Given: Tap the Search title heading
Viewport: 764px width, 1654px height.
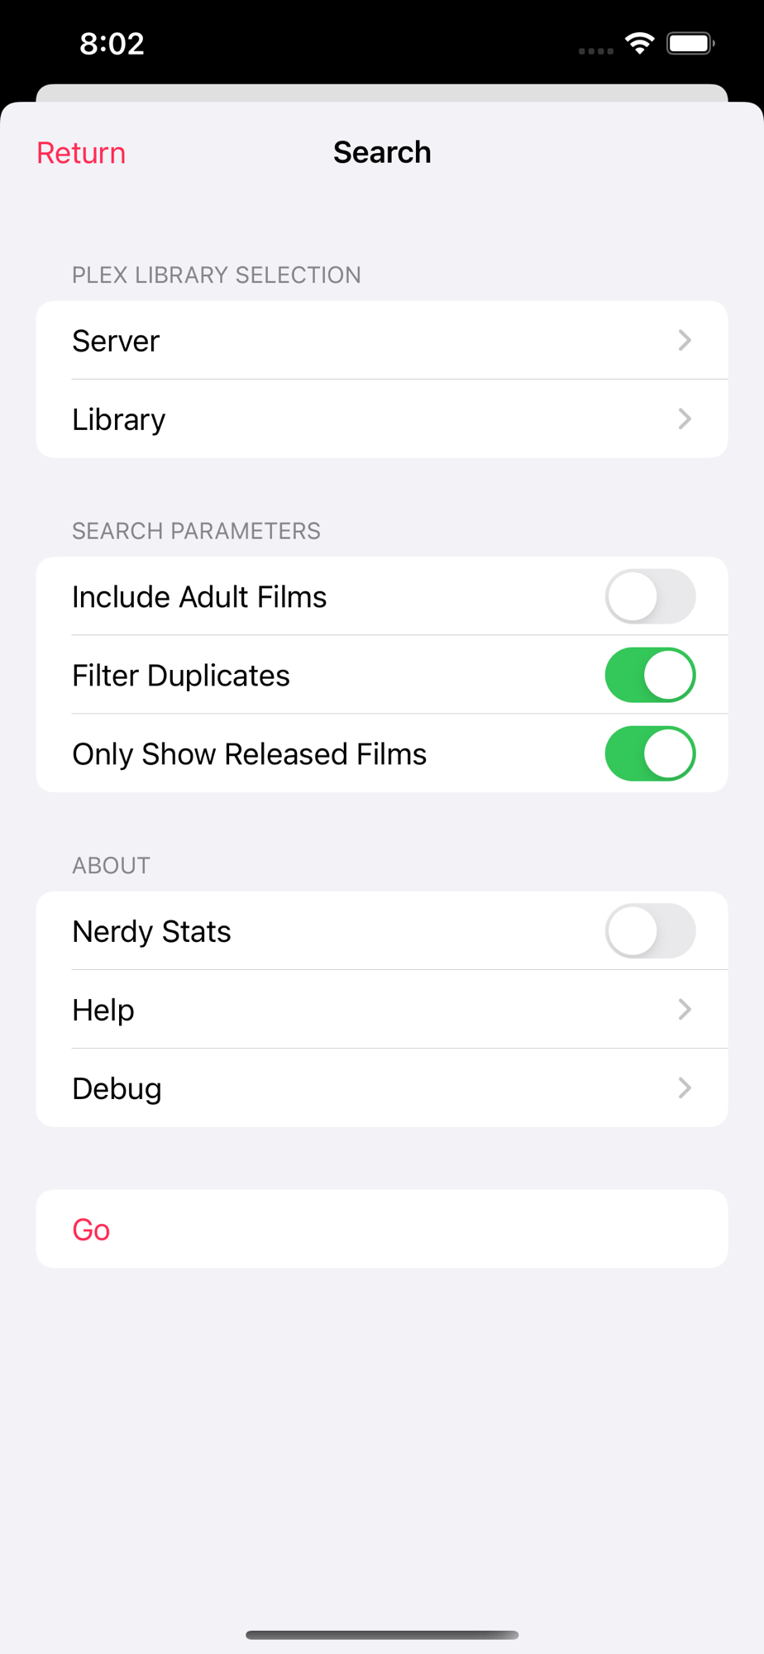Looking at the screenshot, I should (x=382, y=153).
